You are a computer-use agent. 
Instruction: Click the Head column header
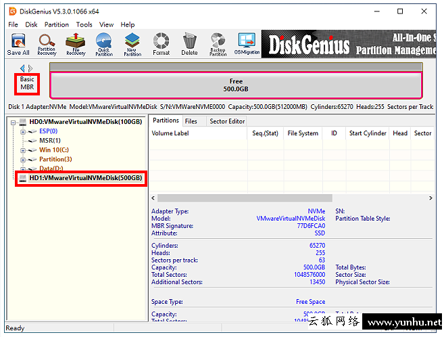coord(400,133)
